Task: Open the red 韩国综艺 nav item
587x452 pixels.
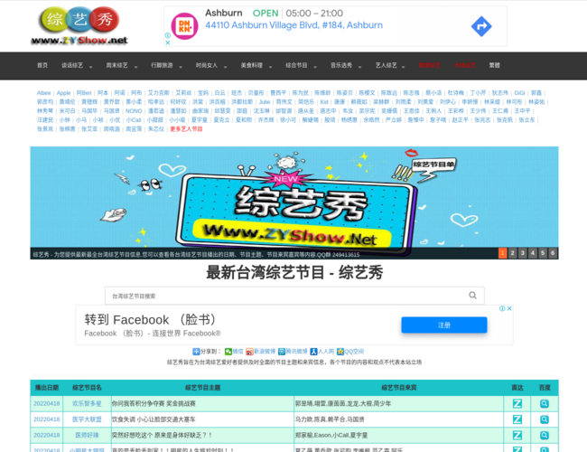Action: click(429, 65)
